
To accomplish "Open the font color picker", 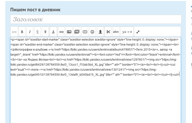I will tap(53, 32).
